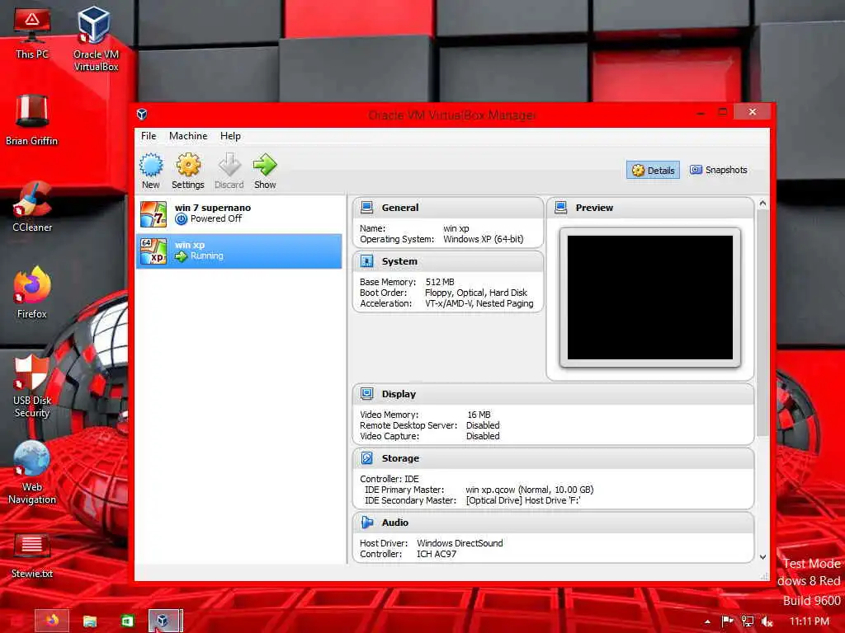
Task: Click the Discard toolbar icon
Action: pos(229,165)
